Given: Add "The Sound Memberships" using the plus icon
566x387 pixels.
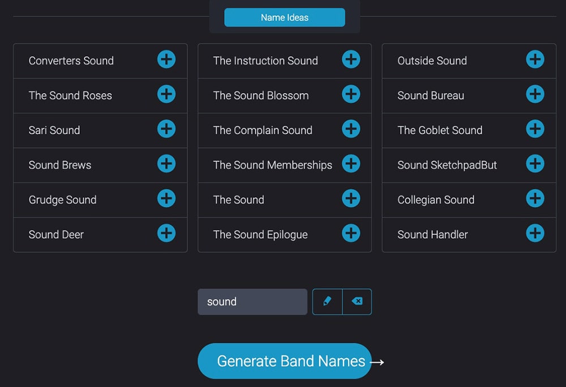Looking at the screenshot, I should coord(351,164).
